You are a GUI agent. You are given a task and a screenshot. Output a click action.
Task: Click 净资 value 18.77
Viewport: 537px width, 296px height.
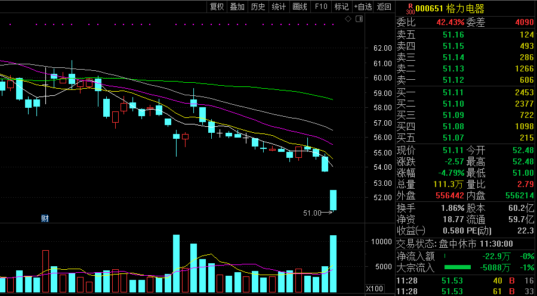point(454,219)
